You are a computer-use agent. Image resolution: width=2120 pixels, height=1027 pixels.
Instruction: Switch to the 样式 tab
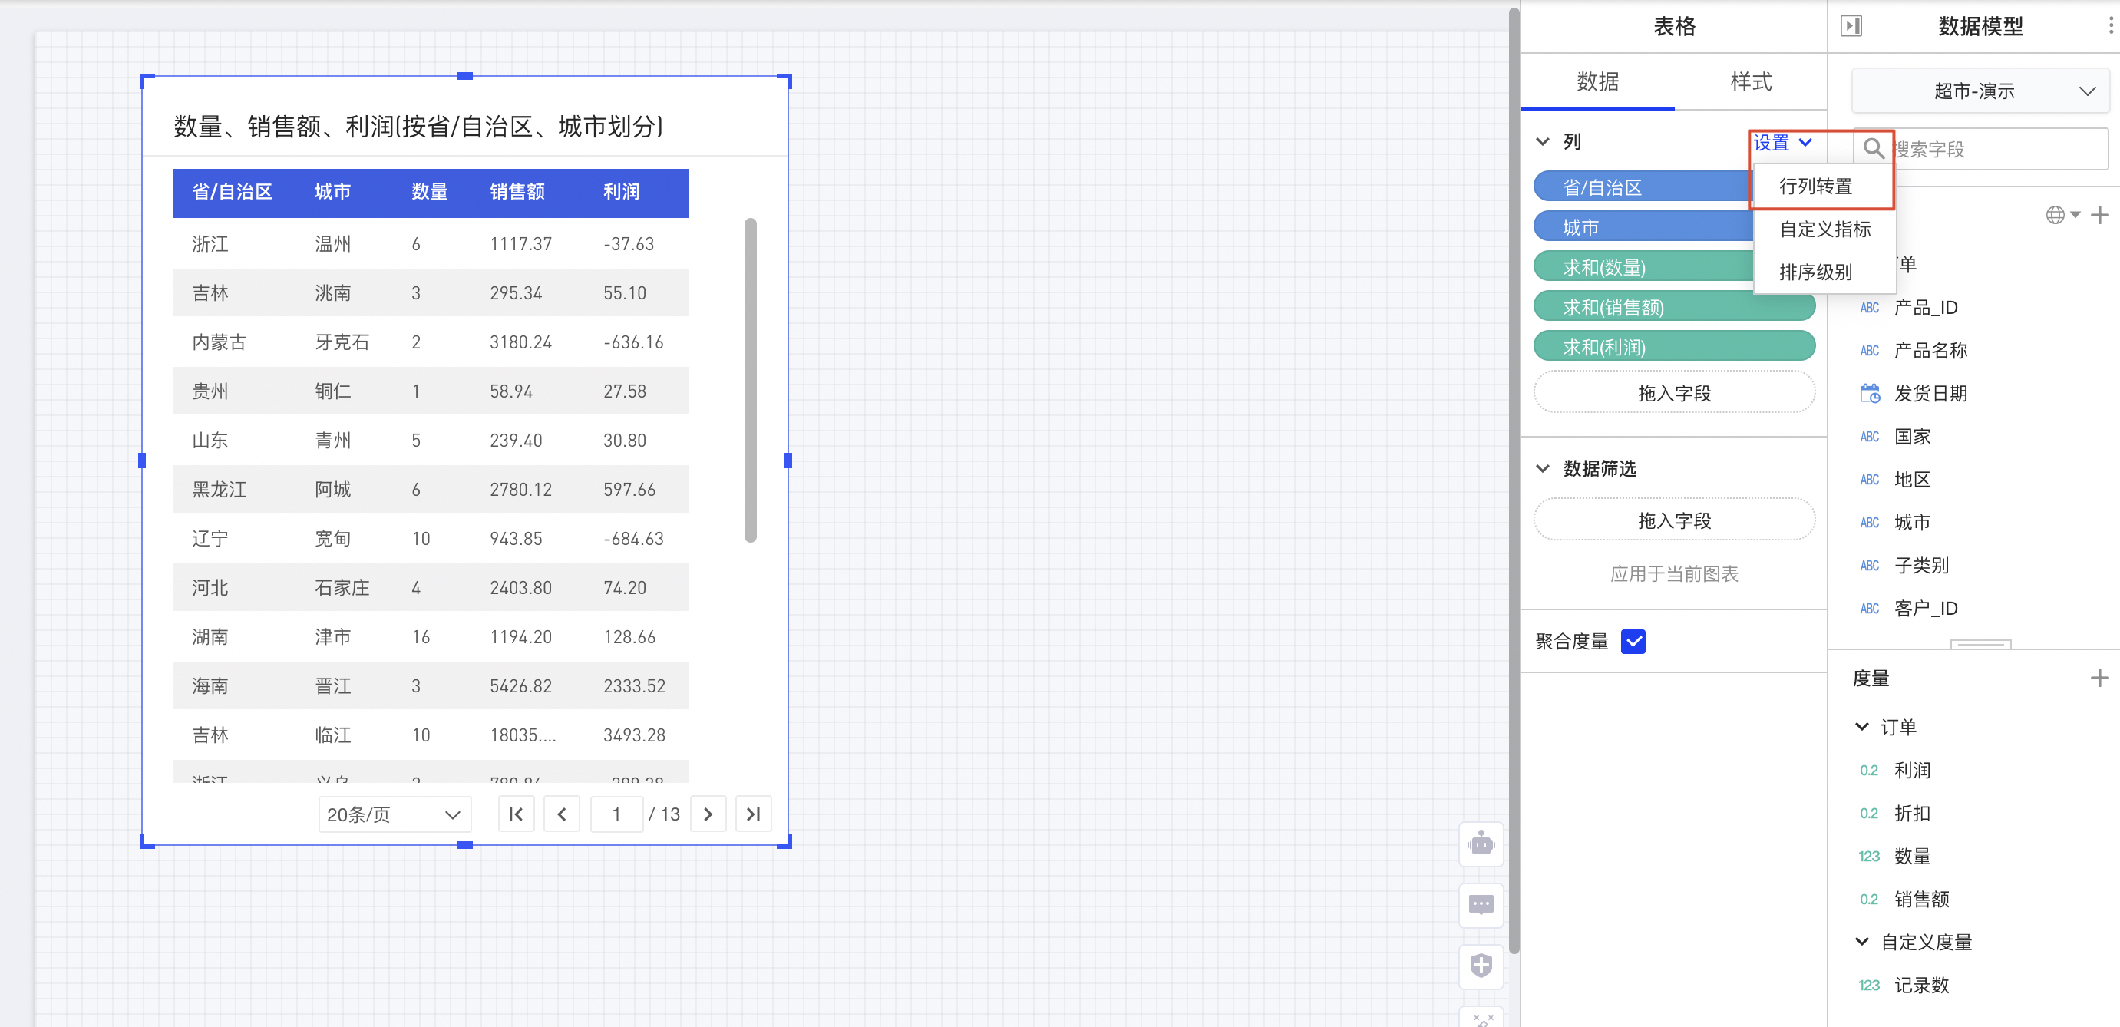(x=1751, y=81)
